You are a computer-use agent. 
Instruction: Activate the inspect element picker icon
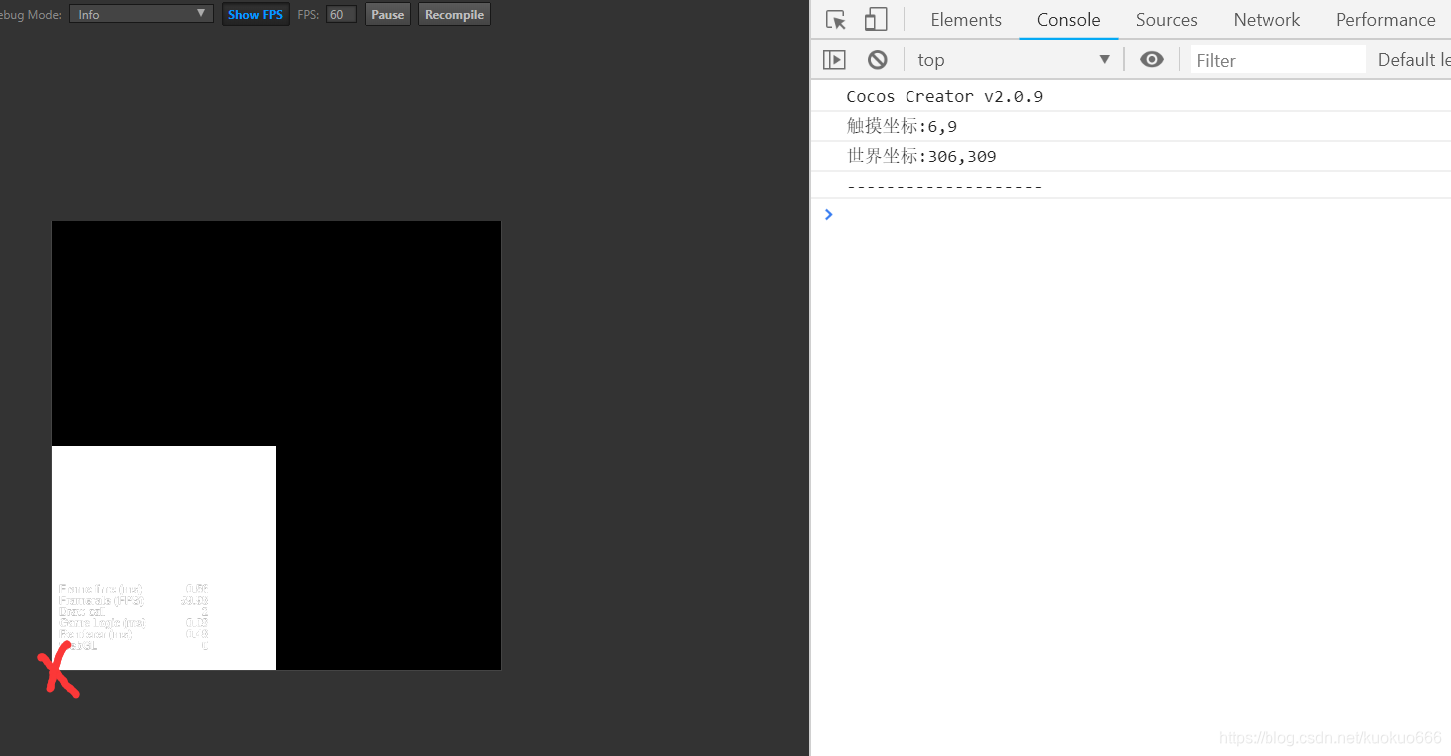[x=836, y=20]
